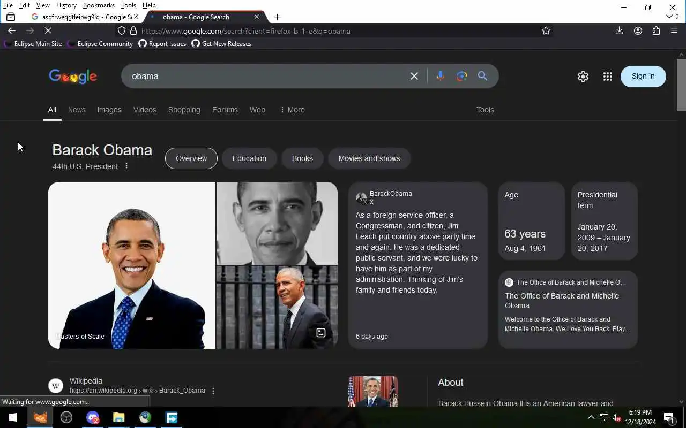Open the downloads panel

point(619,31)
